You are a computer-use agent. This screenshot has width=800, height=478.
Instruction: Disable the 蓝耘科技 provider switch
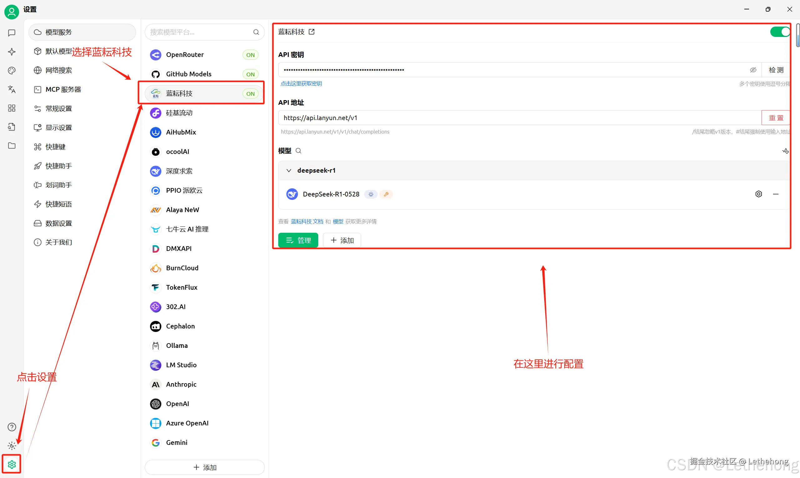tap(780, 32)
